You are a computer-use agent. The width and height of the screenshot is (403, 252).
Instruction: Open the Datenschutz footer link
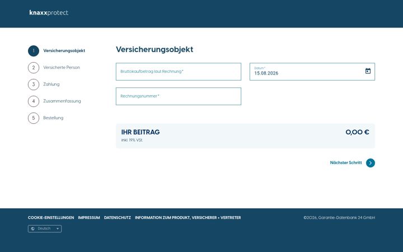(x=118, y=217)
